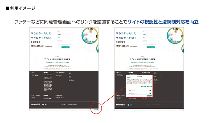Open 会社概要 footer link in left screenshot

[x=33, y=98]
